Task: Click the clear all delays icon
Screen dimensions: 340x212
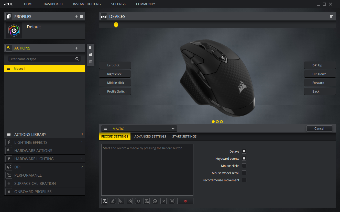Action: coord(155,201)
